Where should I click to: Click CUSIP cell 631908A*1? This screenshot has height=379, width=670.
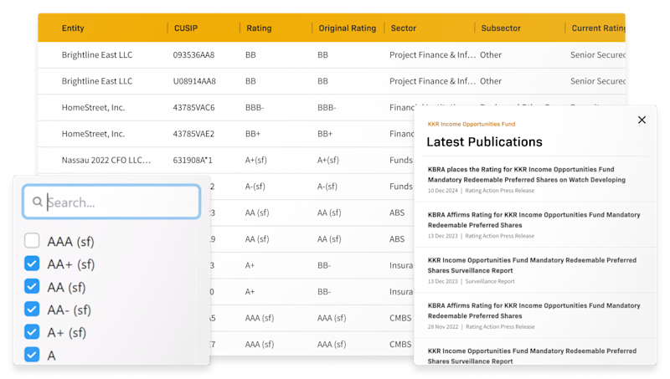click(x=193, y=160)
